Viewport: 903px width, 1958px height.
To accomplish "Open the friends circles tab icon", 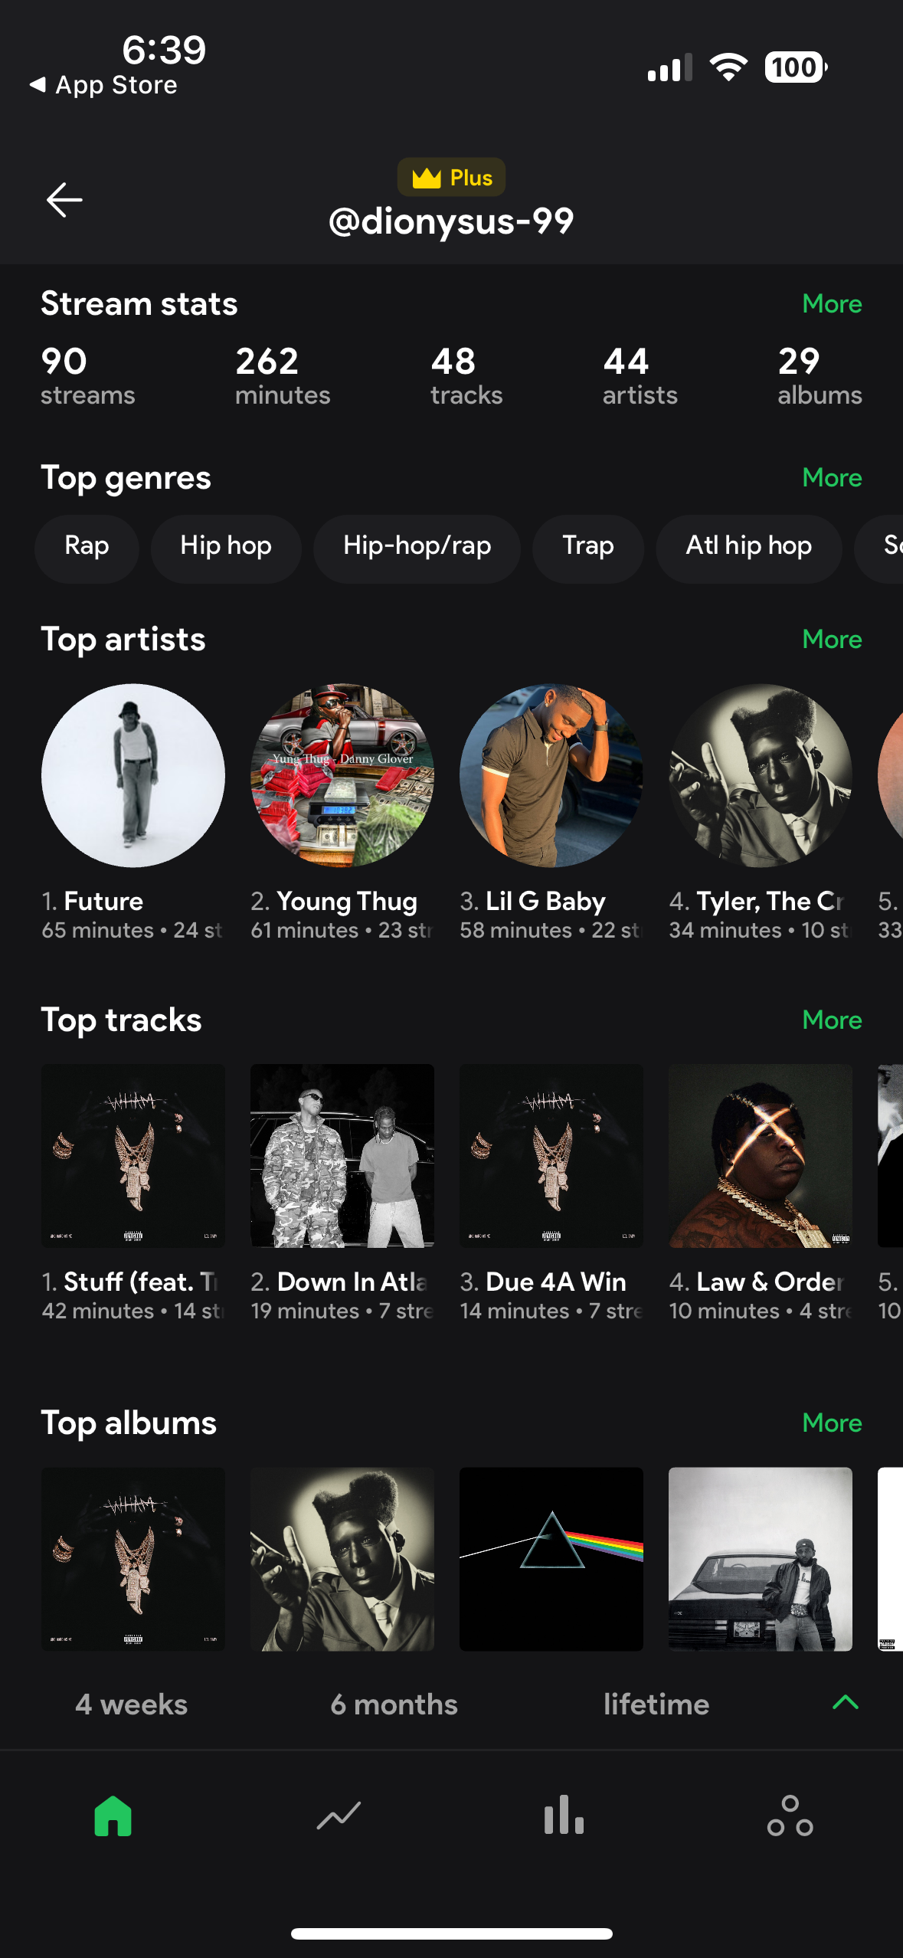I will (790, 1816).
